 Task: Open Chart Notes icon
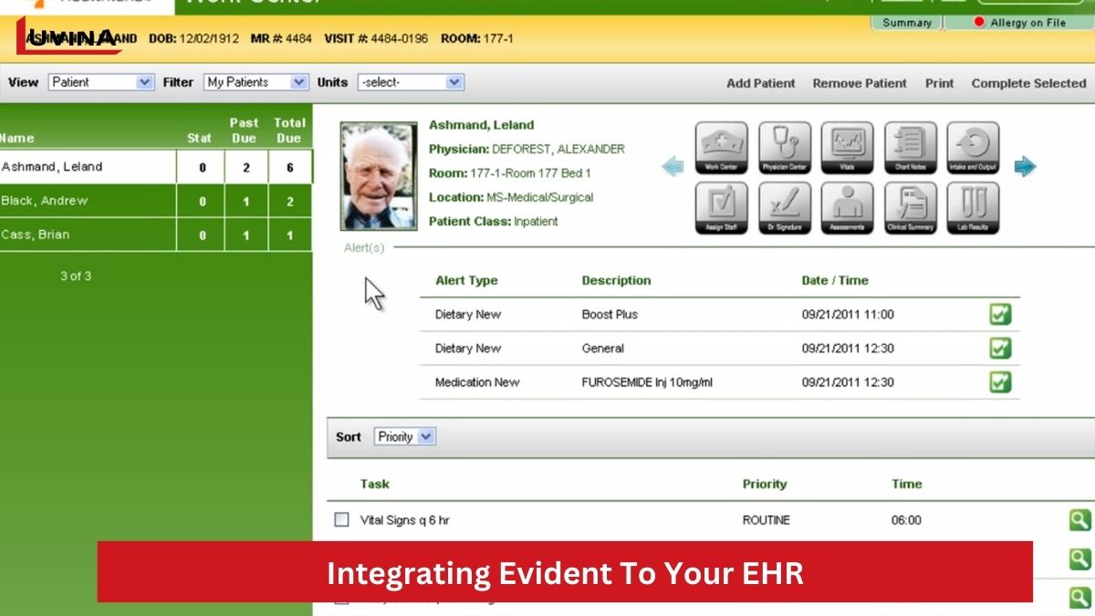point(910,148)
